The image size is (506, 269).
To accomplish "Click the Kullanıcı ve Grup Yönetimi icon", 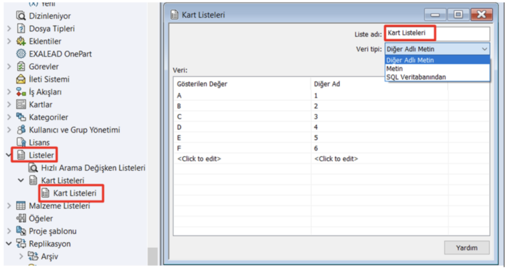I will coord(20,130).
